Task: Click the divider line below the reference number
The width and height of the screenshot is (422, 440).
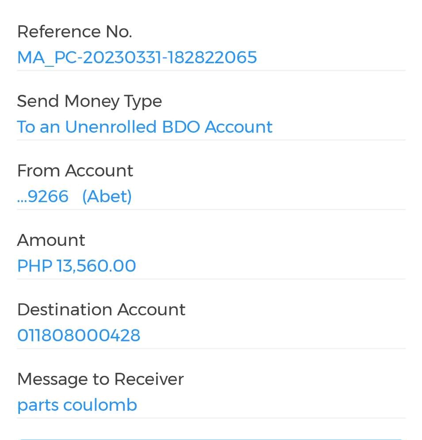Action: coord(211,70)
